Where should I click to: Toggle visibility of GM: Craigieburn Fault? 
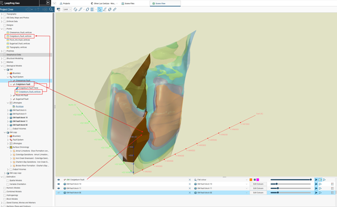pyautogui.click(x=59, y=179)
